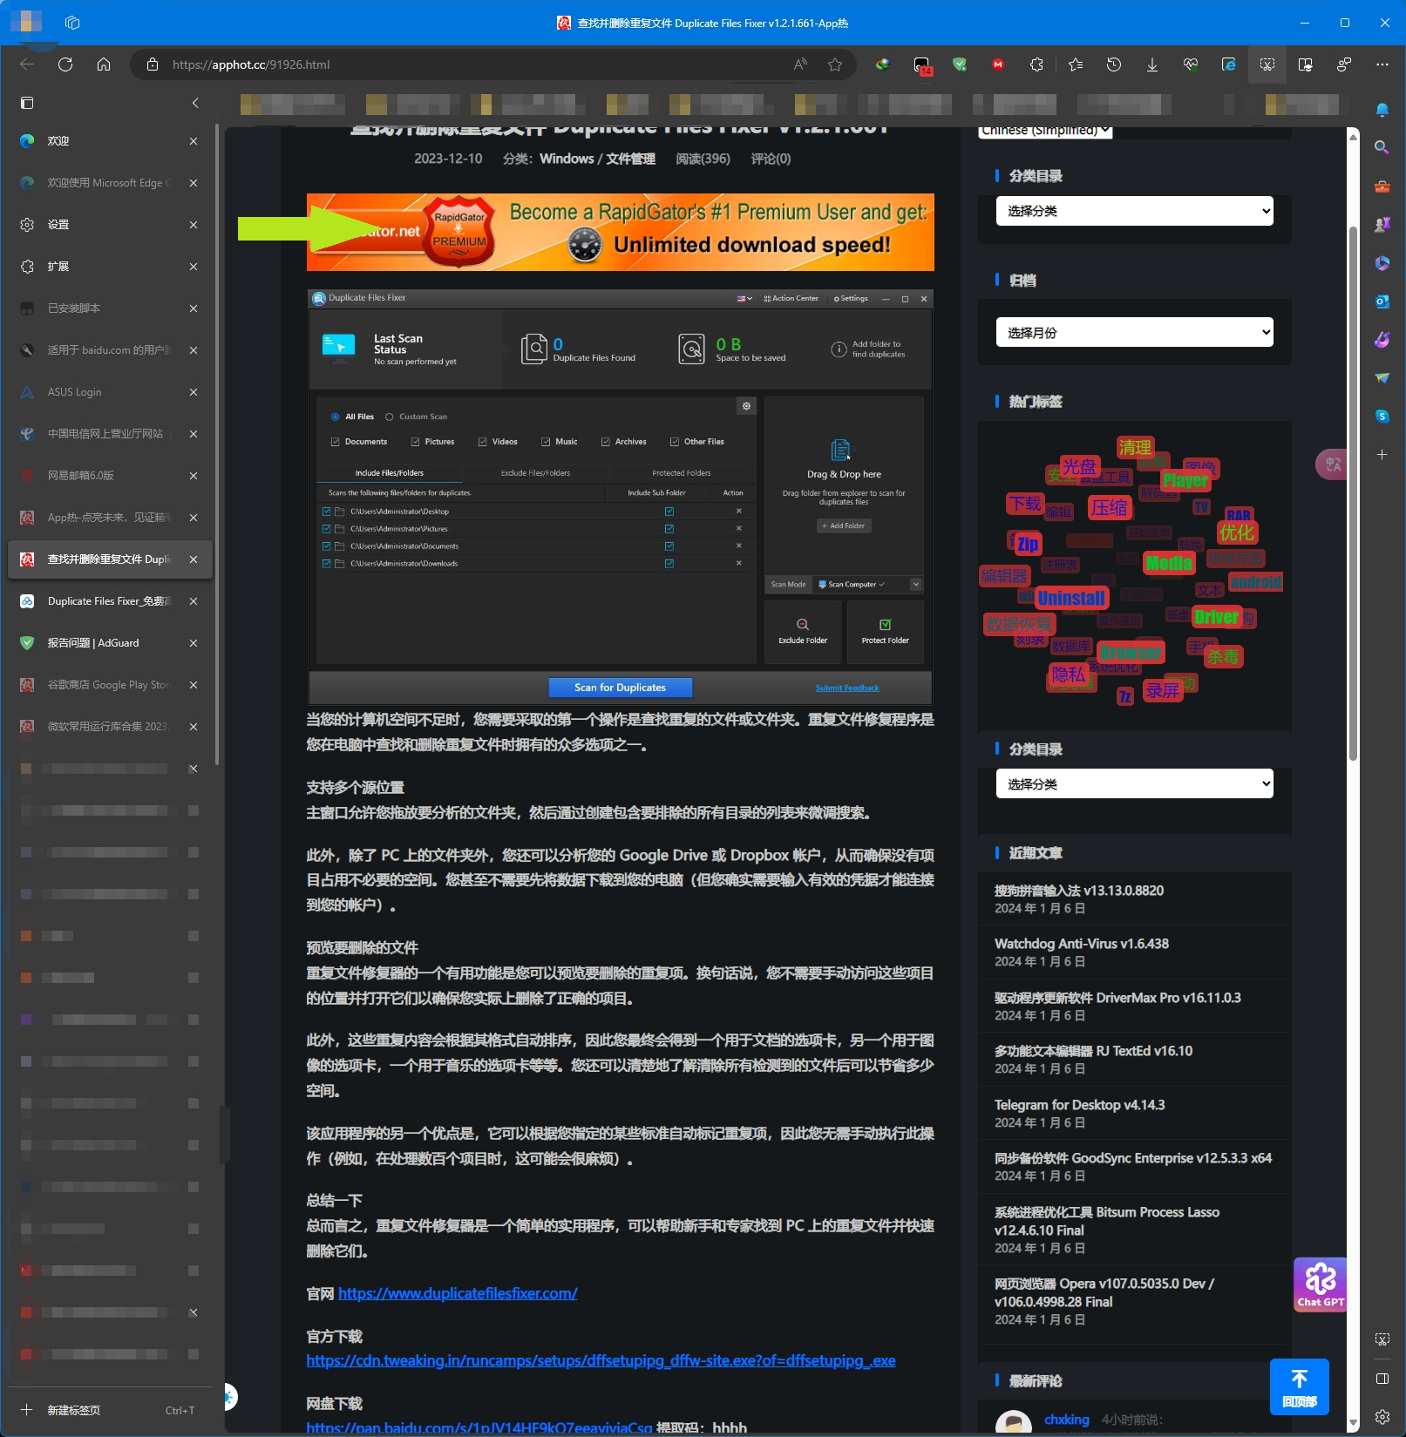The image size is (1406, 1437).
Task: Launch Skype from the Edge sidebar
Action: pyautogui.click(x=1381, y=417)
